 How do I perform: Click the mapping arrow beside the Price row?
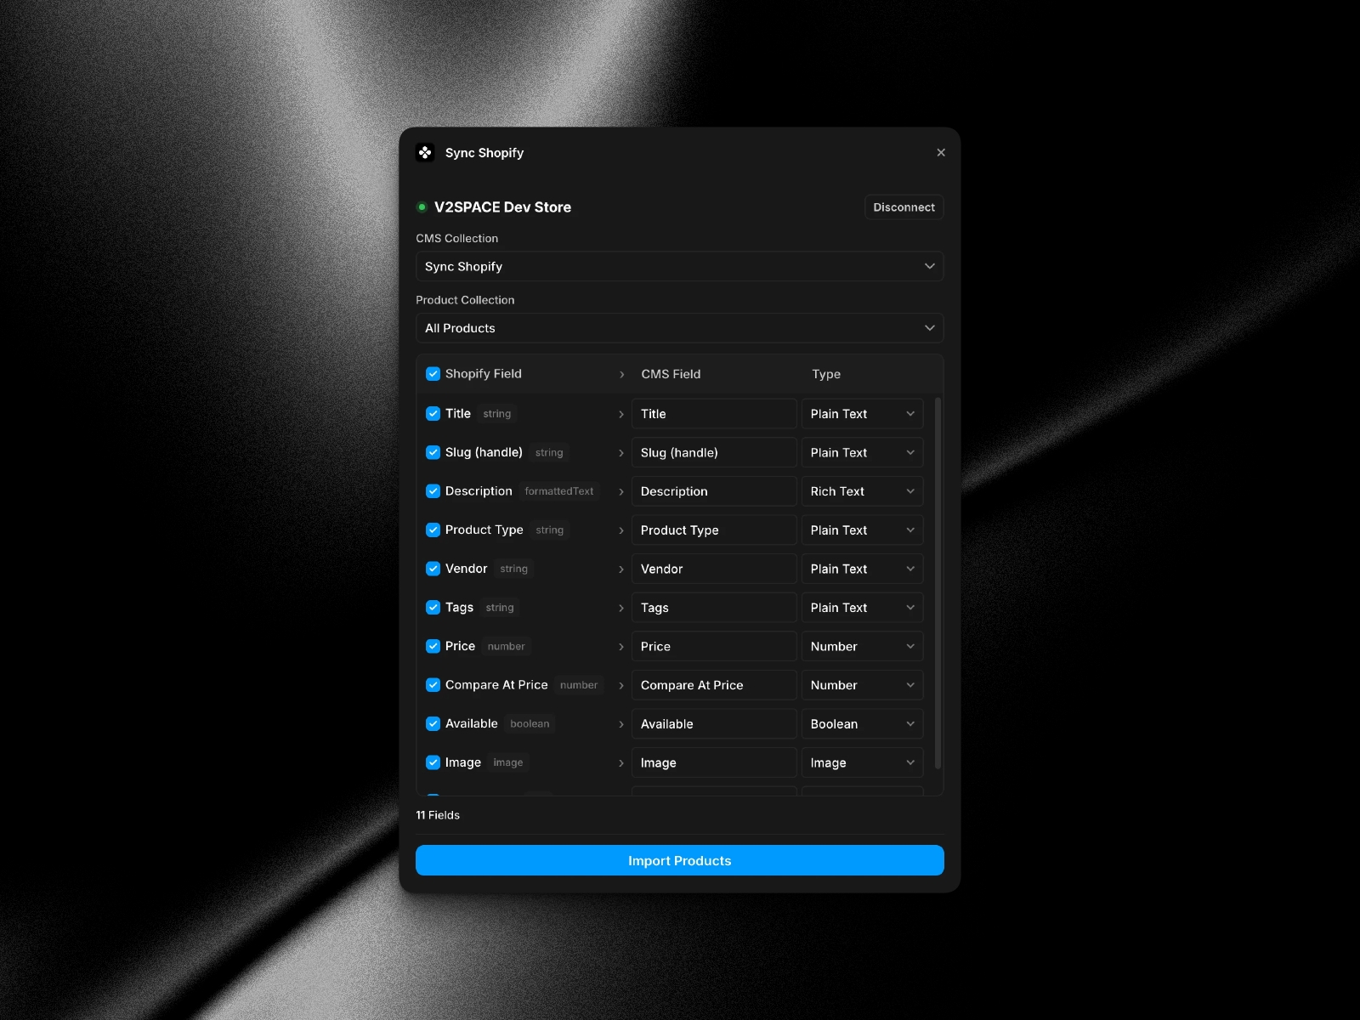[x=620, y=646]
